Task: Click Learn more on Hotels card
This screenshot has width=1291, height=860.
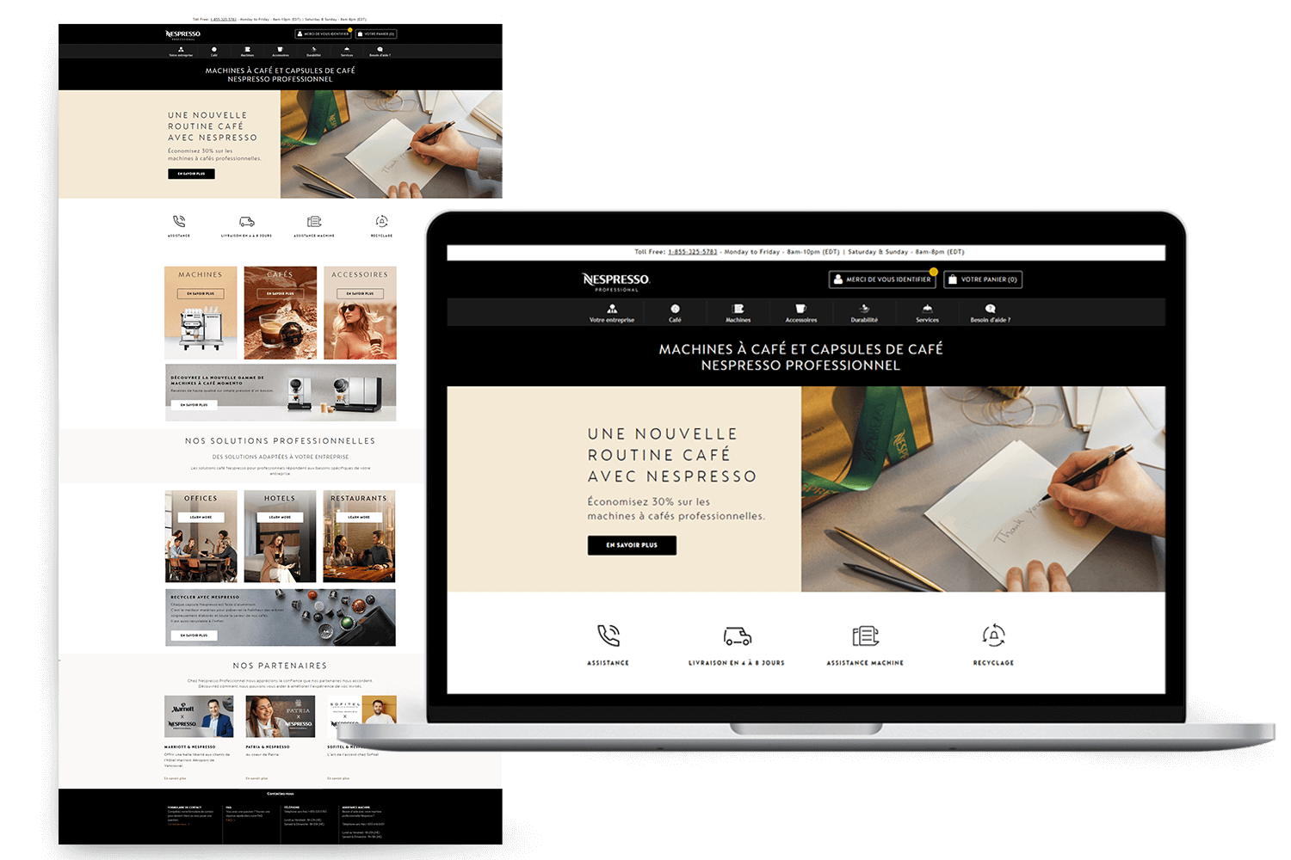Action: click(280, 517)
